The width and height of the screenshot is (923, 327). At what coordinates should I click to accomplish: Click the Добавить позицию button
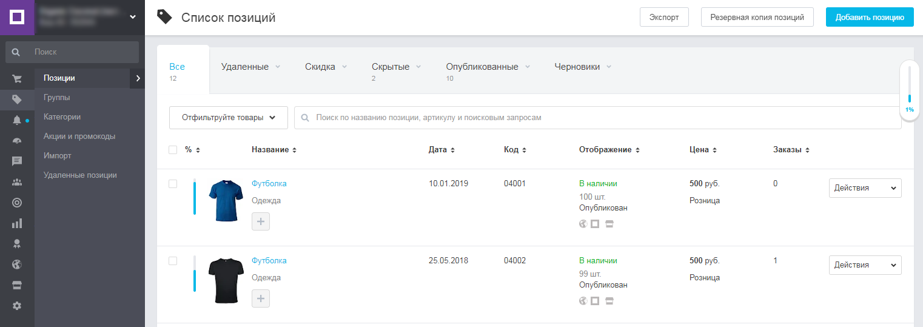(x=869, y=17)
